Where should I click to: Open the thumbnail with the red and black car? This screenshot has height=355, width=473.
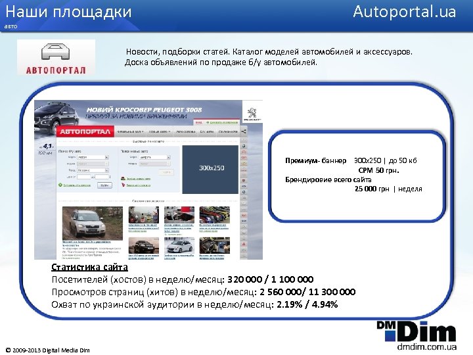click(179, 214)
